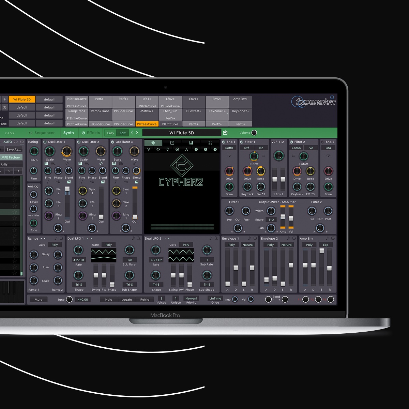Click the Retrig button
The height and width of the screenshot is (409, 409).
(x=145, y=300)
